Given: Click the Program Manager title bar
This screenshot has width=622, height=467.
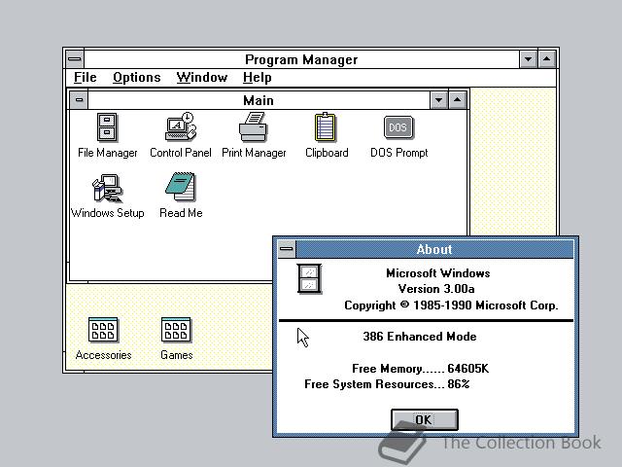Looking at the screenshot, I should click(301, 59).
